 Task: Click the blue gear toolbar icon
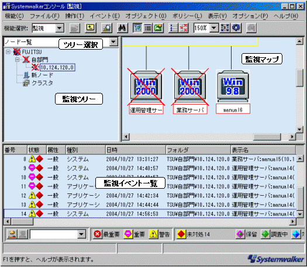click(x=236, y=28)
